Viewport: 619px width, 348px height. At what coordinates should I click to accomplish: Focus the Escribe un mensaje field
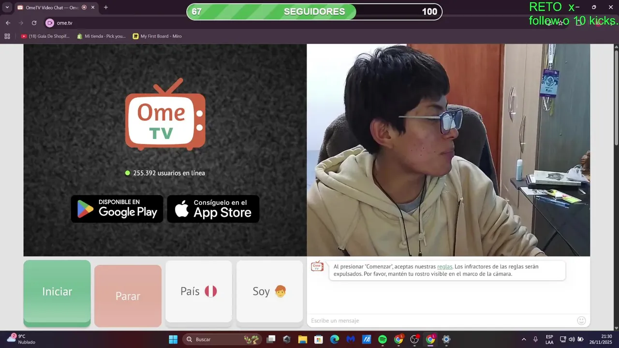441,320
